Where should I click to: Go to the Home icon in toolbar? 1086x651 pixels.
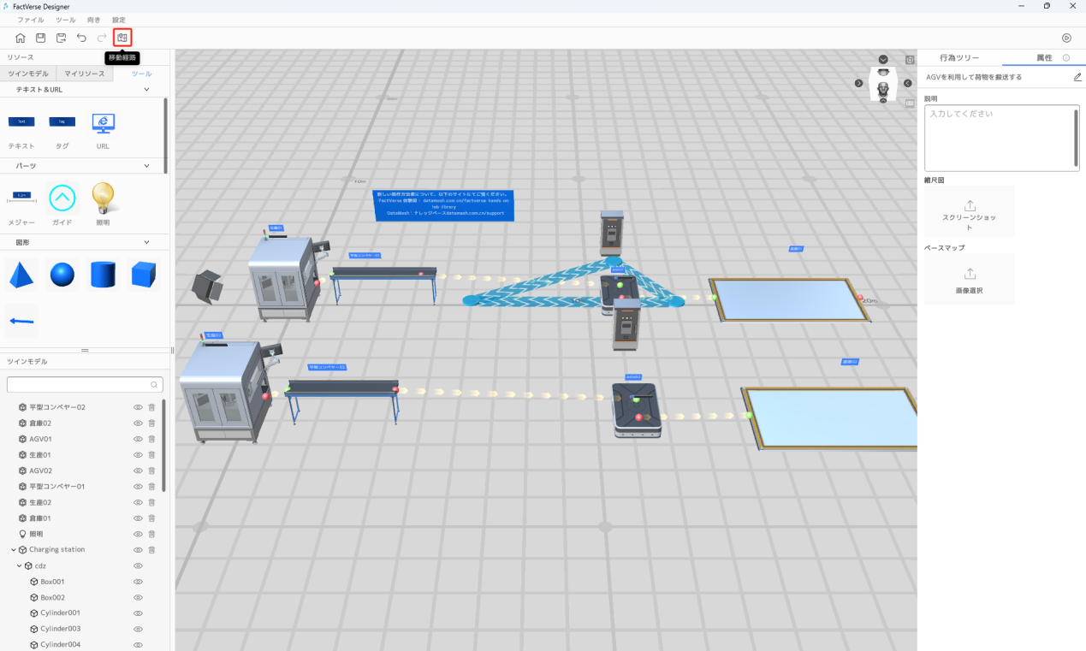(x=20, y=38)
